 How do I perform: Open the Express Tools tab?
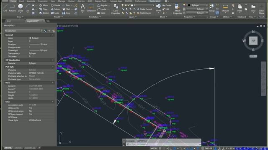coord(100,1)
